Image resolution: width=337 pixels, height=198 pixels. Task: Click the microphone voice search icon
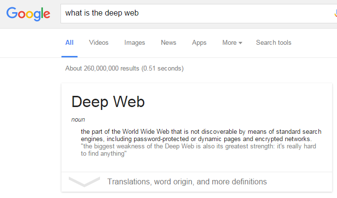(336, 13)
